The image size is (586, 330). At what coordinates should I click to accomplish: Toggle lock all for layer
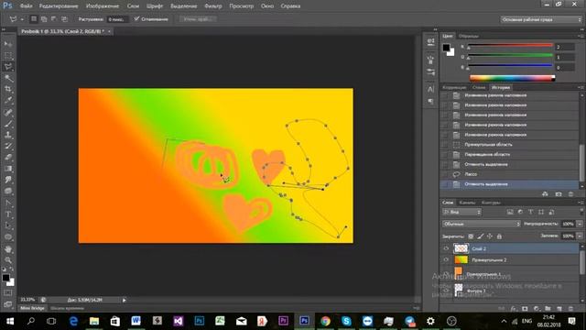(499, 236)
